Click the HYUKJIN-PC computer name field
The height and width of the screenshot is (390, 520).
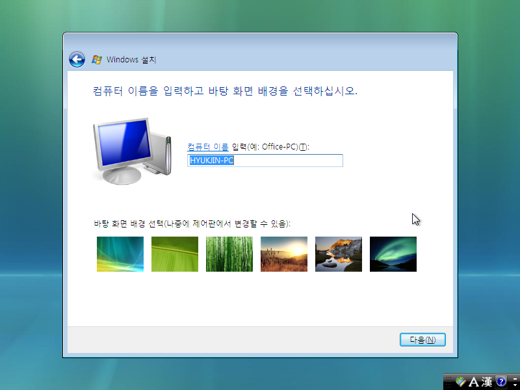[x=265, y=161]
